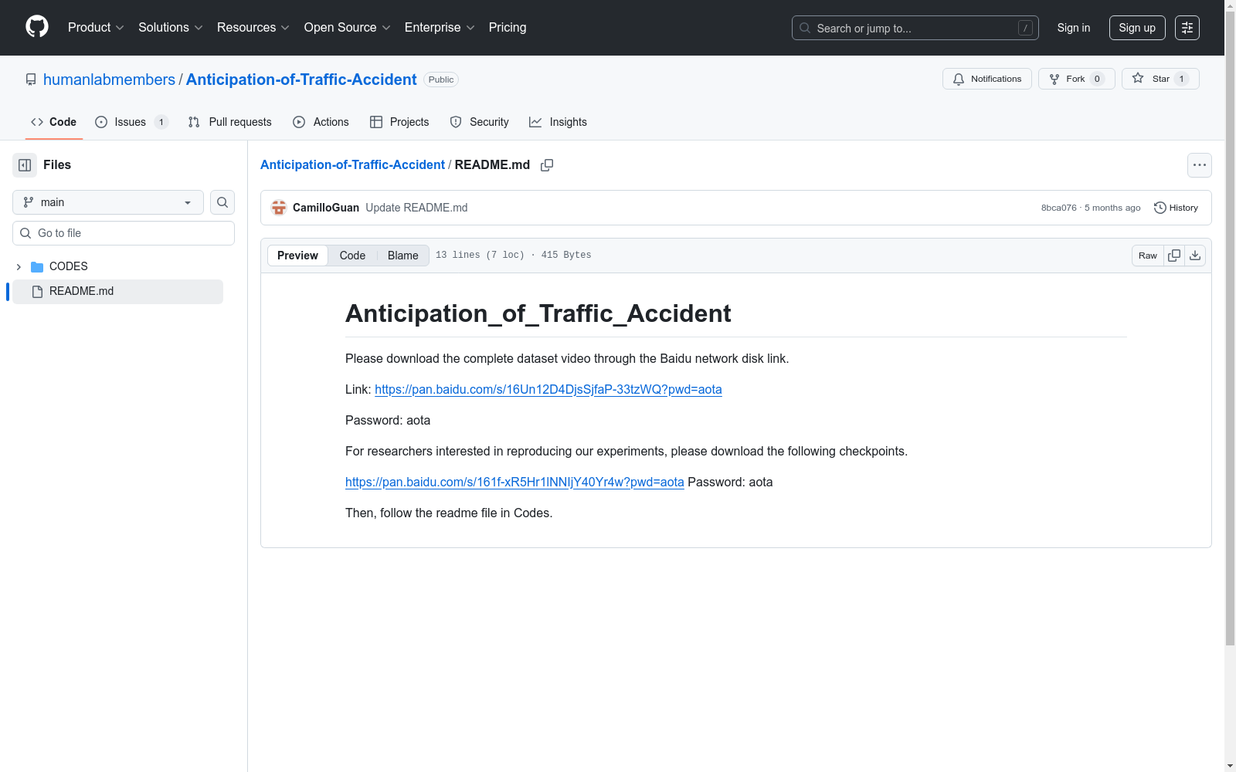Copy the README.md file path
This screenshot has width=1236, height=772.
pos(547,165)
